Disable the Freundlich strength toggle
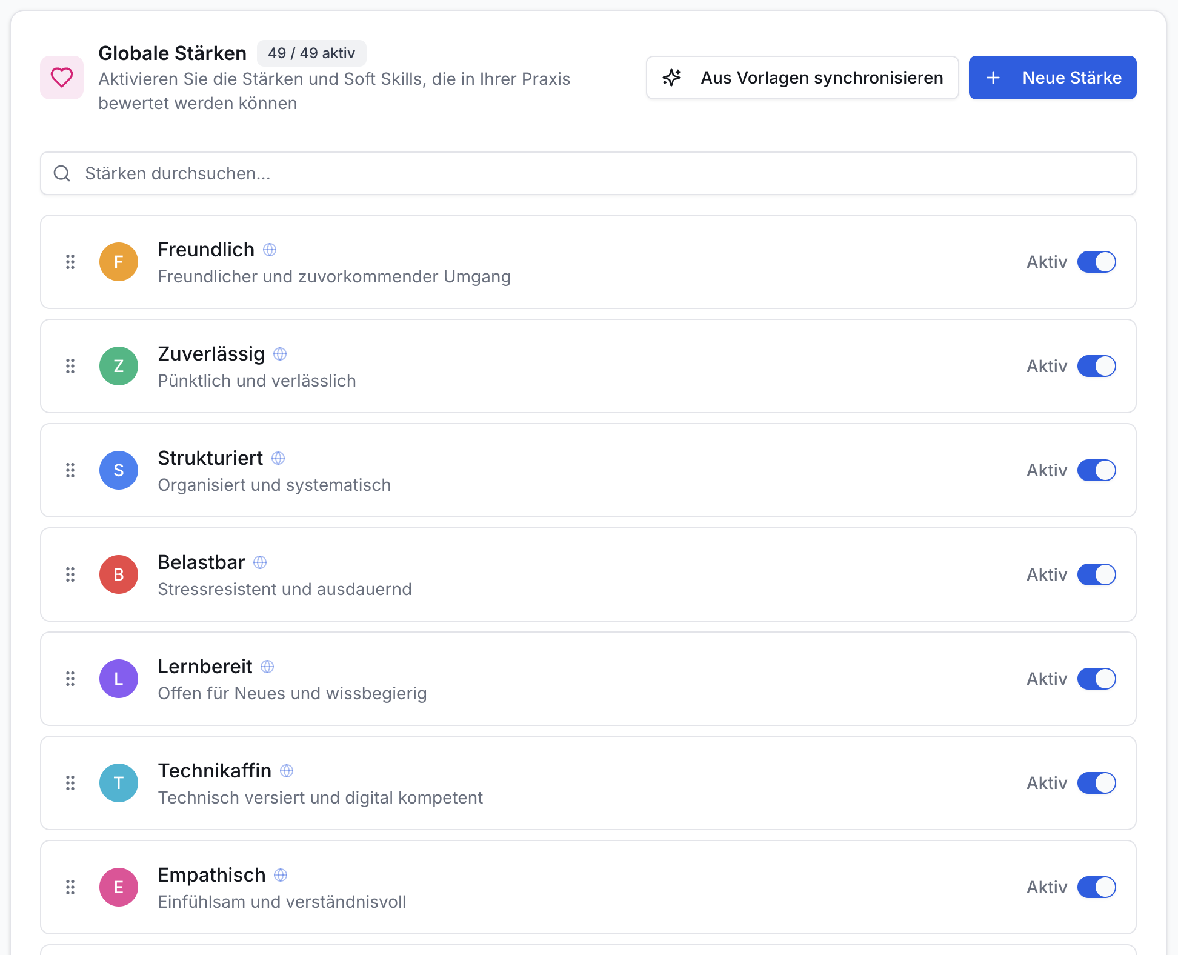The width and height of the screenshot is (1178, 955). pyautogui.click(x=1097, y=262)
